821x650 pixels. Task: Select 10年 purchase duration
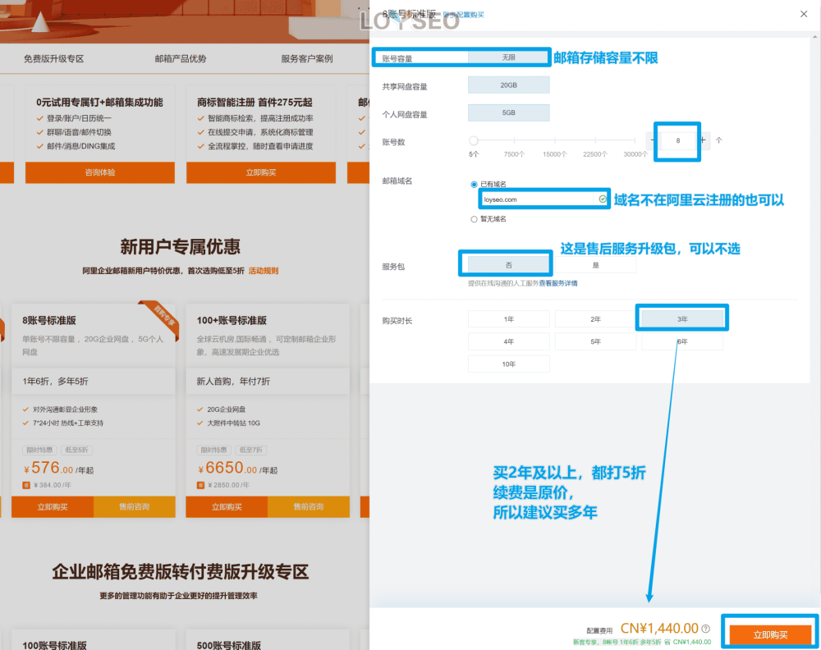click(x=508, y=364)
